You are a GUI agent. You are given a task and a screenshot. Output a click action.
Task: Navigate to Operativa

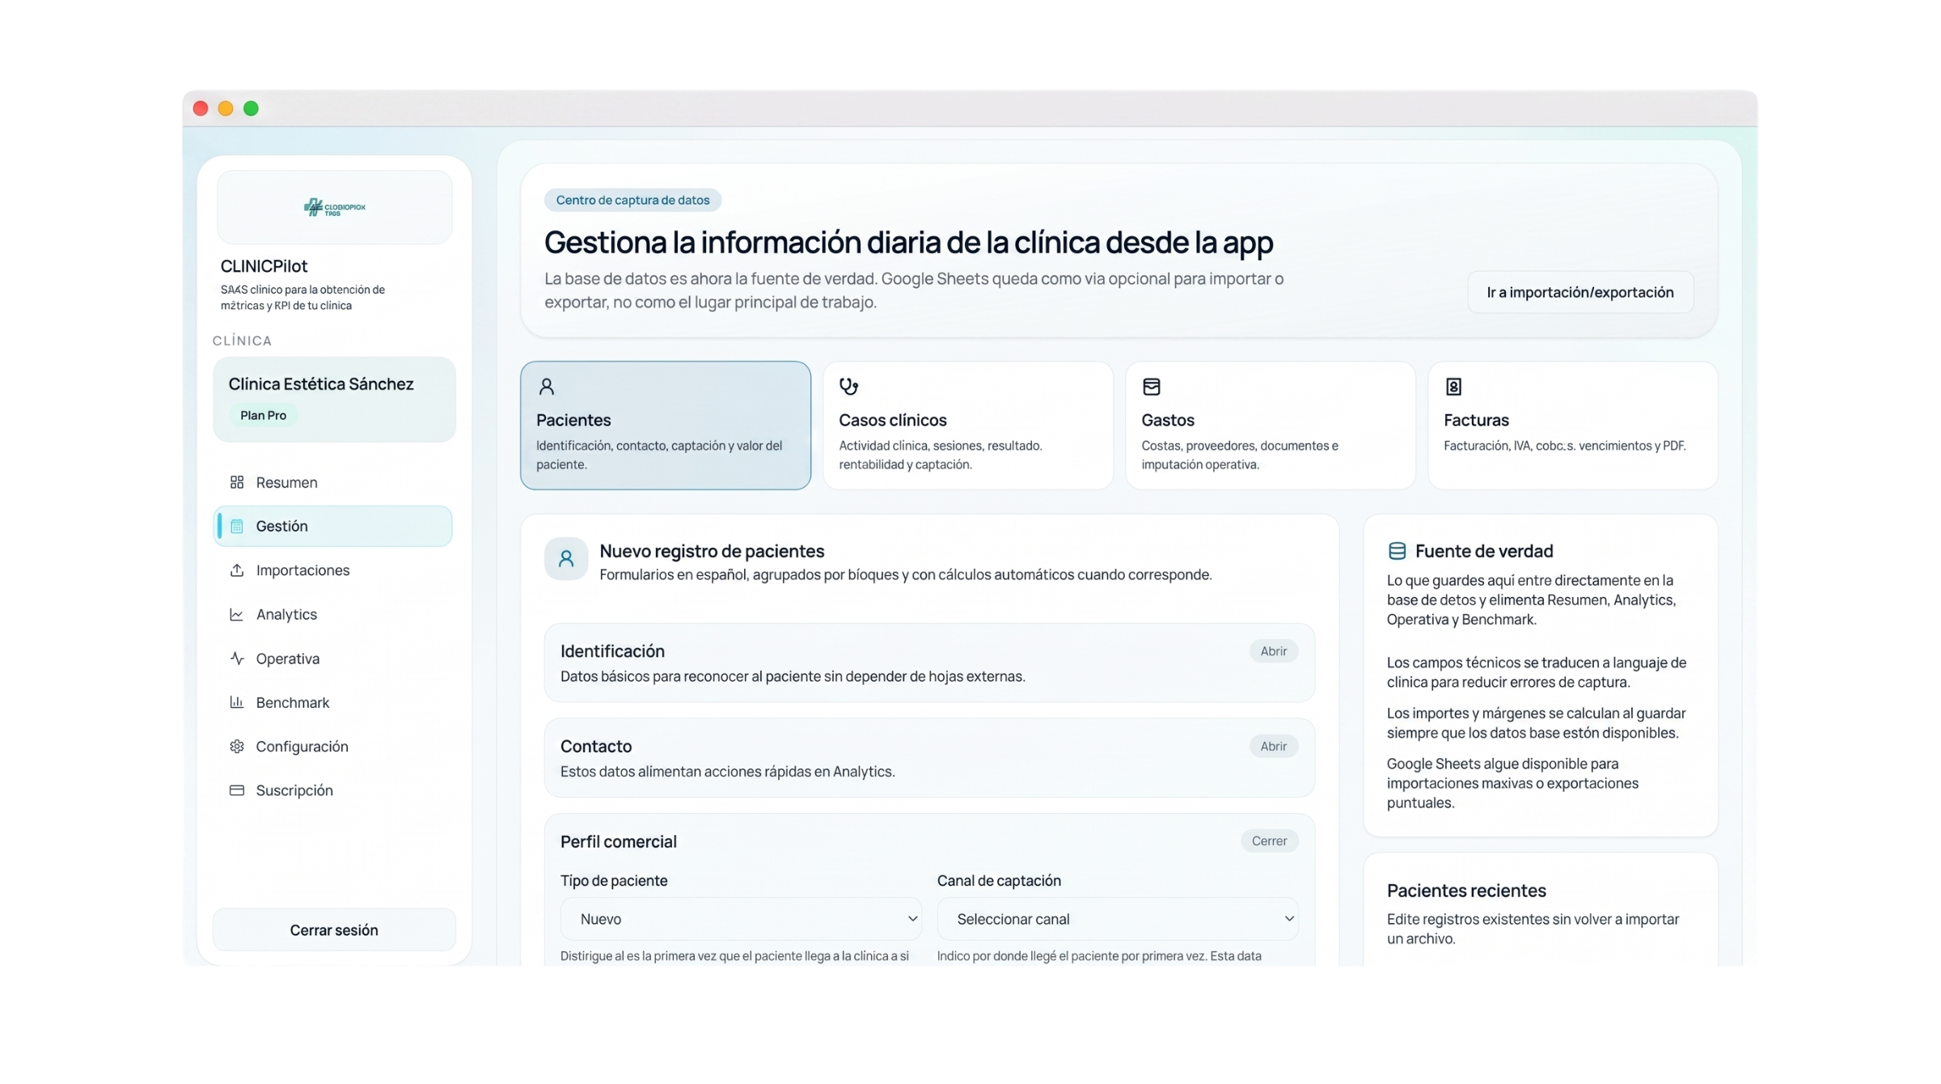click(x=333, y=658)
